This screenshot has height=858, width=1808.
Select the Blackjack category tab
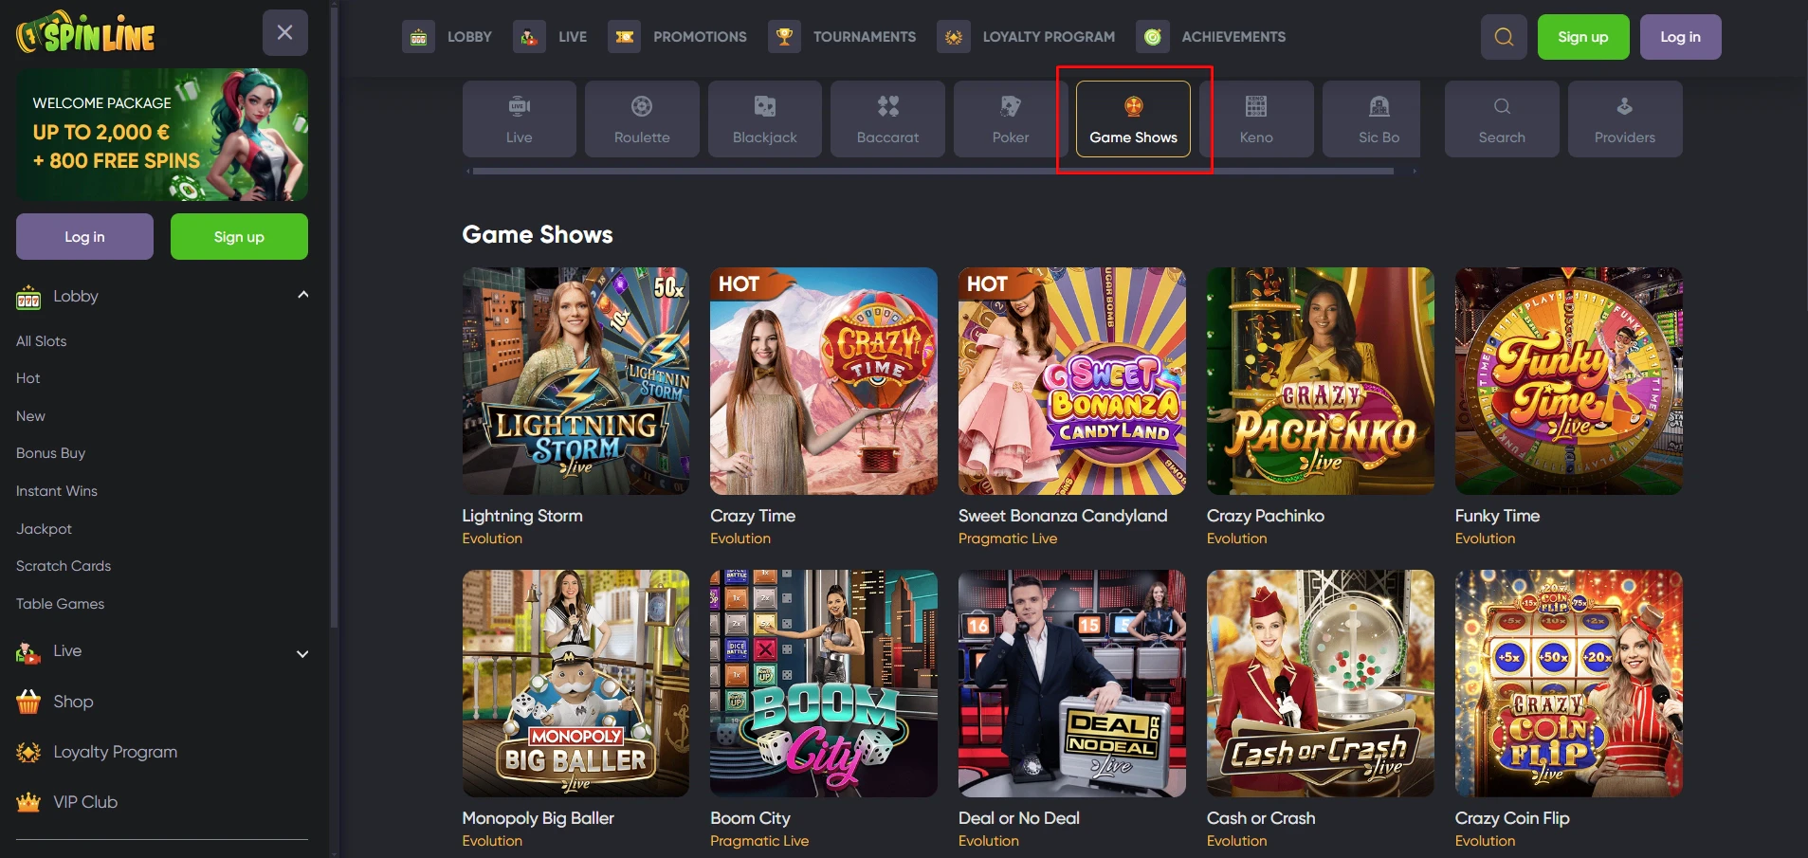click(765, 119)
